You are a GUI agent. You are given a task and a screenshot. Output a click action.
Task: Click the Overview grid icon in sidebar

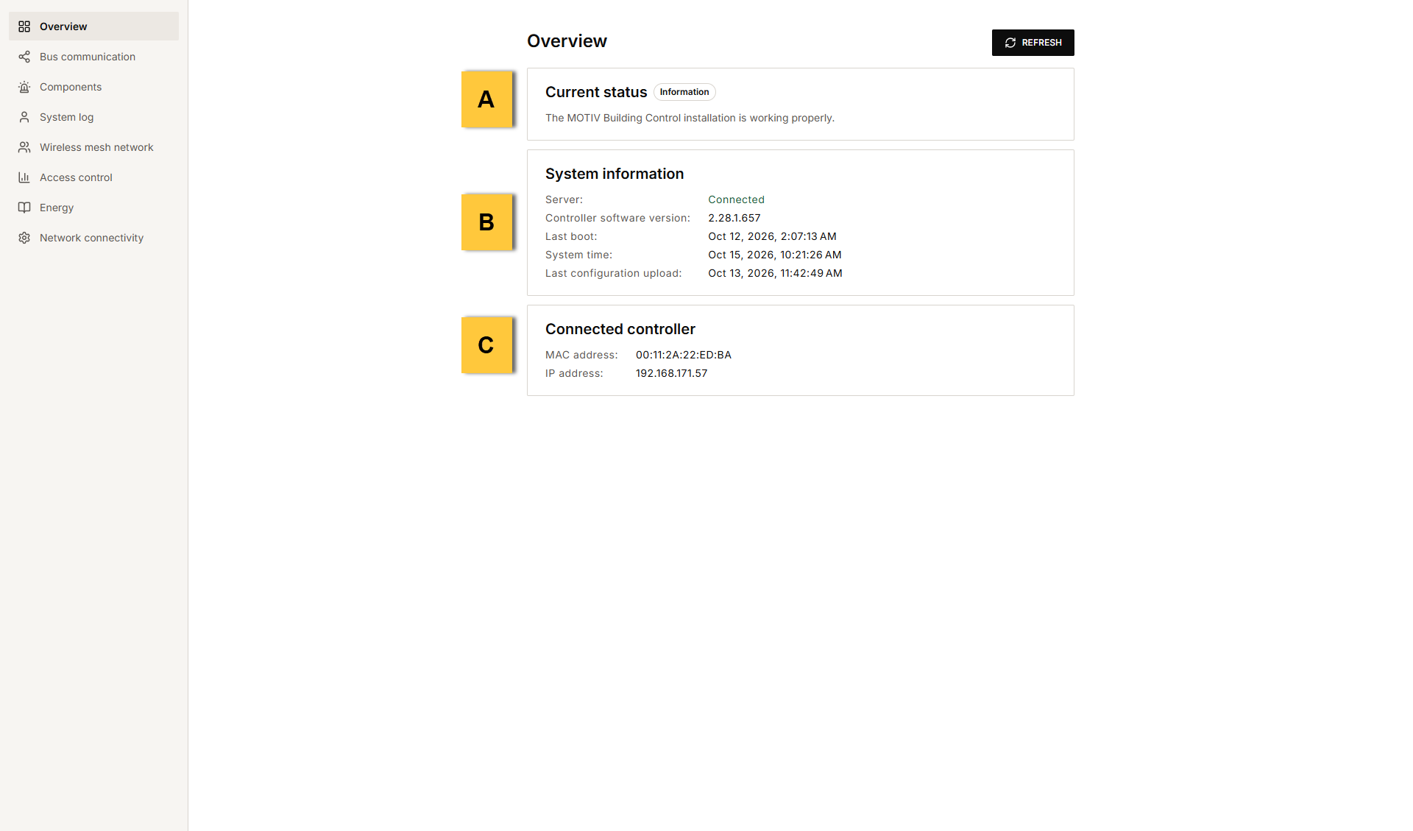coord(24,26)
